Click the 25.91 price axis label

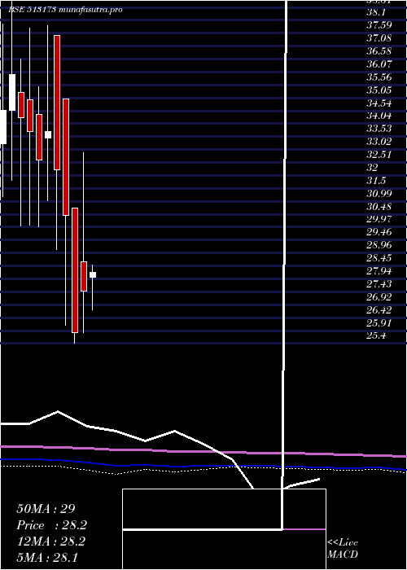tap(379, 323)
